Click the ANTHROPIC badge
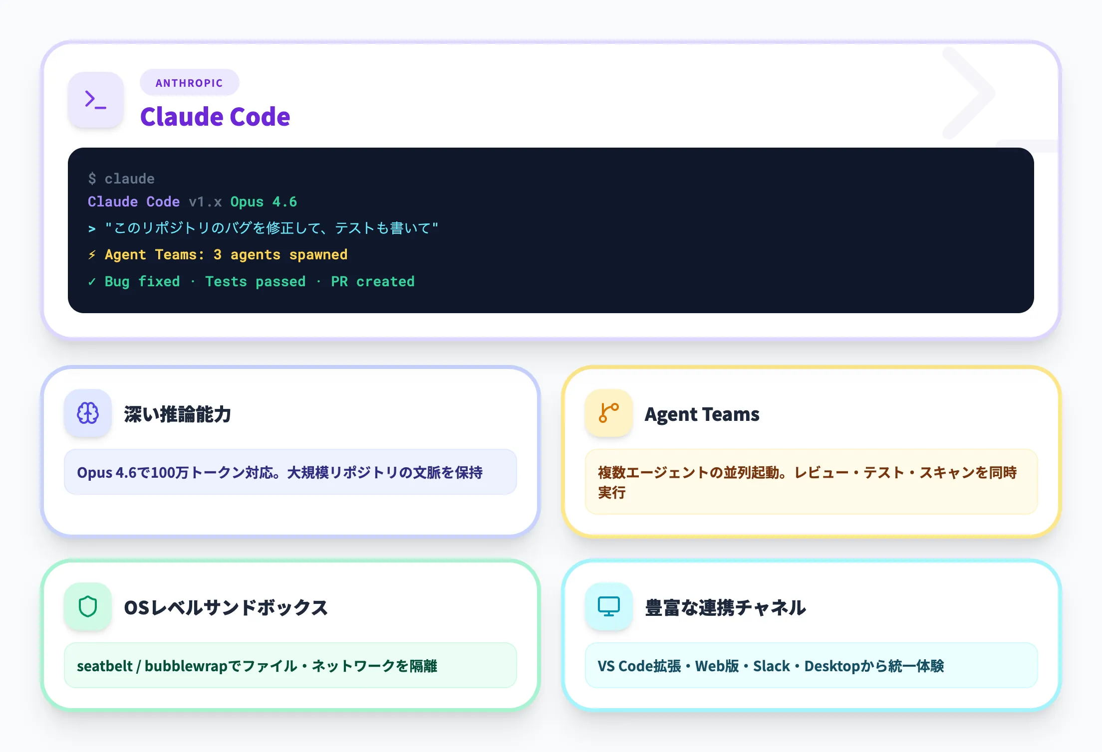Screen dimensions: 1102x752 point(189,83)
